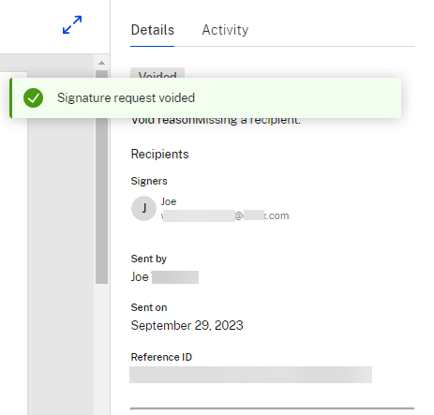Click the Signers label
This screenshot has width=434, height=415.
(x=149, y=181)
